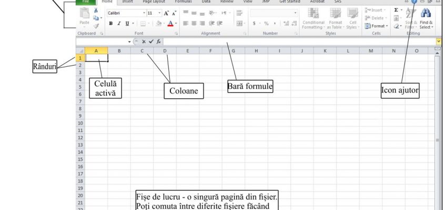Click the Insert cells button

tap(376, 10)
